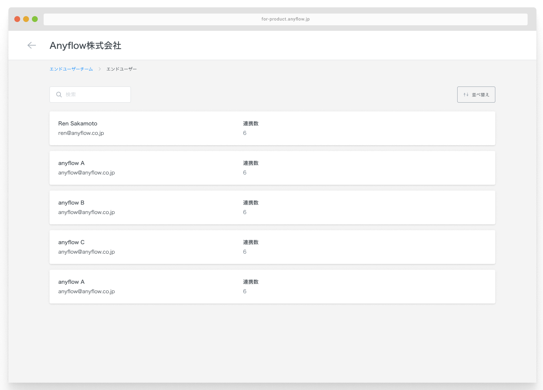
Task: Maximize the window with the green button
Action: pos(35,19)
